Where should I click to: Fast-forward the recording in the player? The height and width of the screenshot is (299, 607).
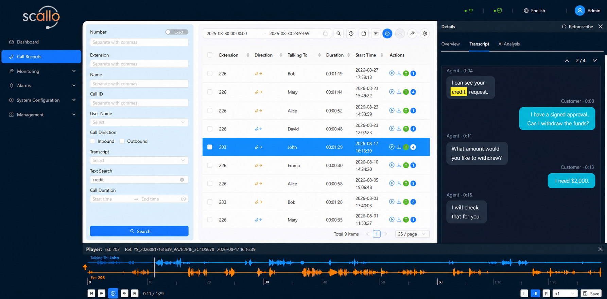pos(124,293)
